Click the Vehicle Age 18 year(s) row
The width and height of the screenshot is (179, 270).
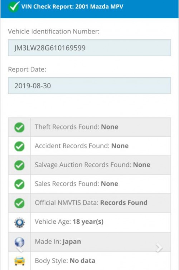click(x=89, y=222)
